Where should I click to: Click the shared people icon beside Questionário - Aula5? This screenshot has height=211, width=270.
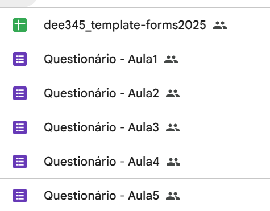pos(173,196)
